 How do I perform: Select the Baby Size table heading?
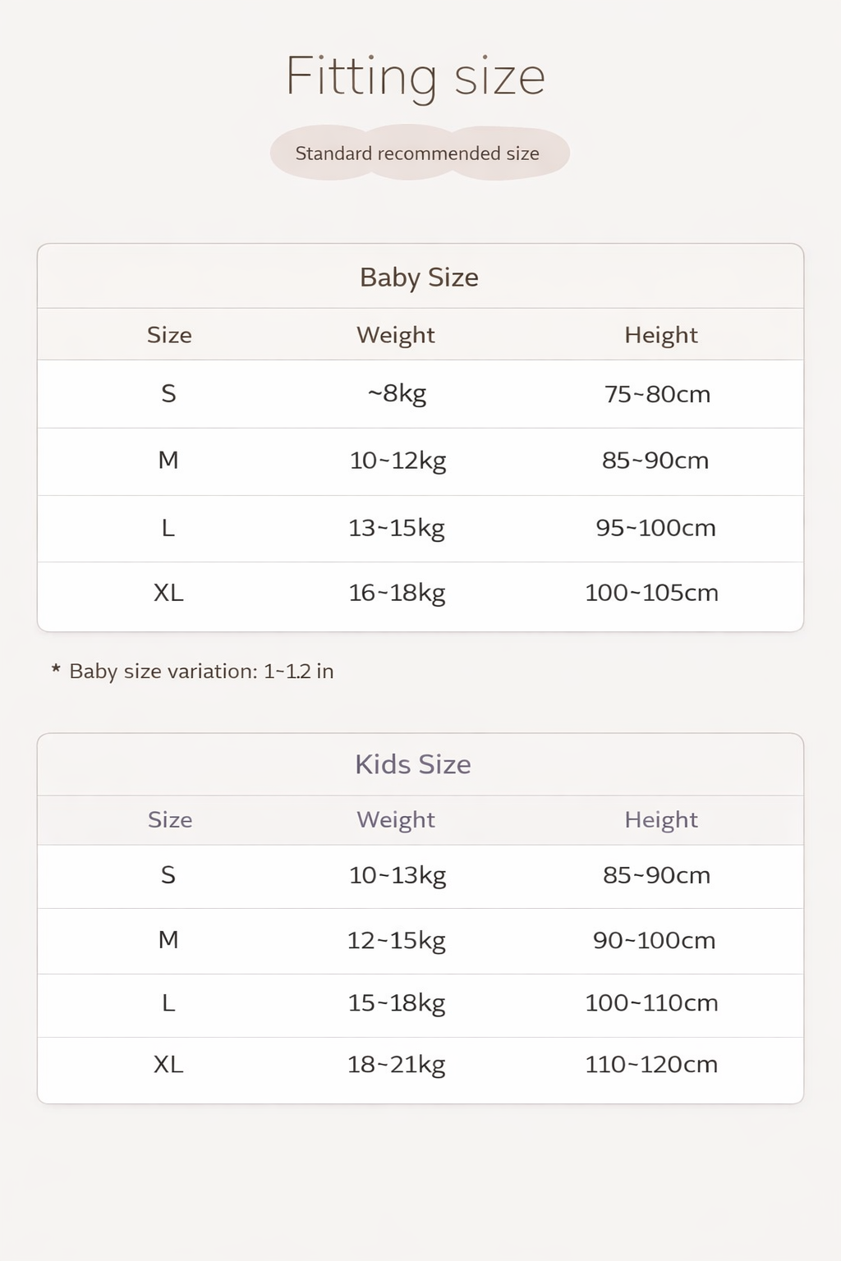click(x=419, y=277)
